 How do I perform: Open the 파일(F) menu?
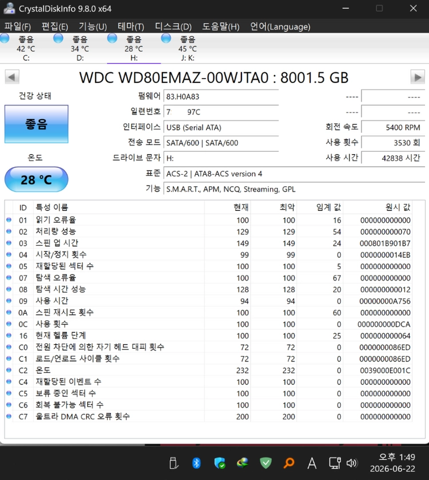17,26
